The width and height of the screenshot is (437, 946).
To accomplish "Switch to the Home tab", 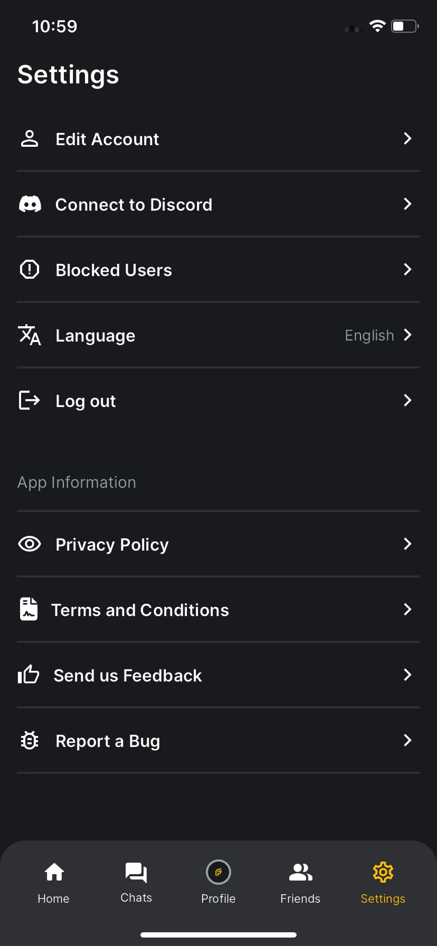I will tap(54, 883).
